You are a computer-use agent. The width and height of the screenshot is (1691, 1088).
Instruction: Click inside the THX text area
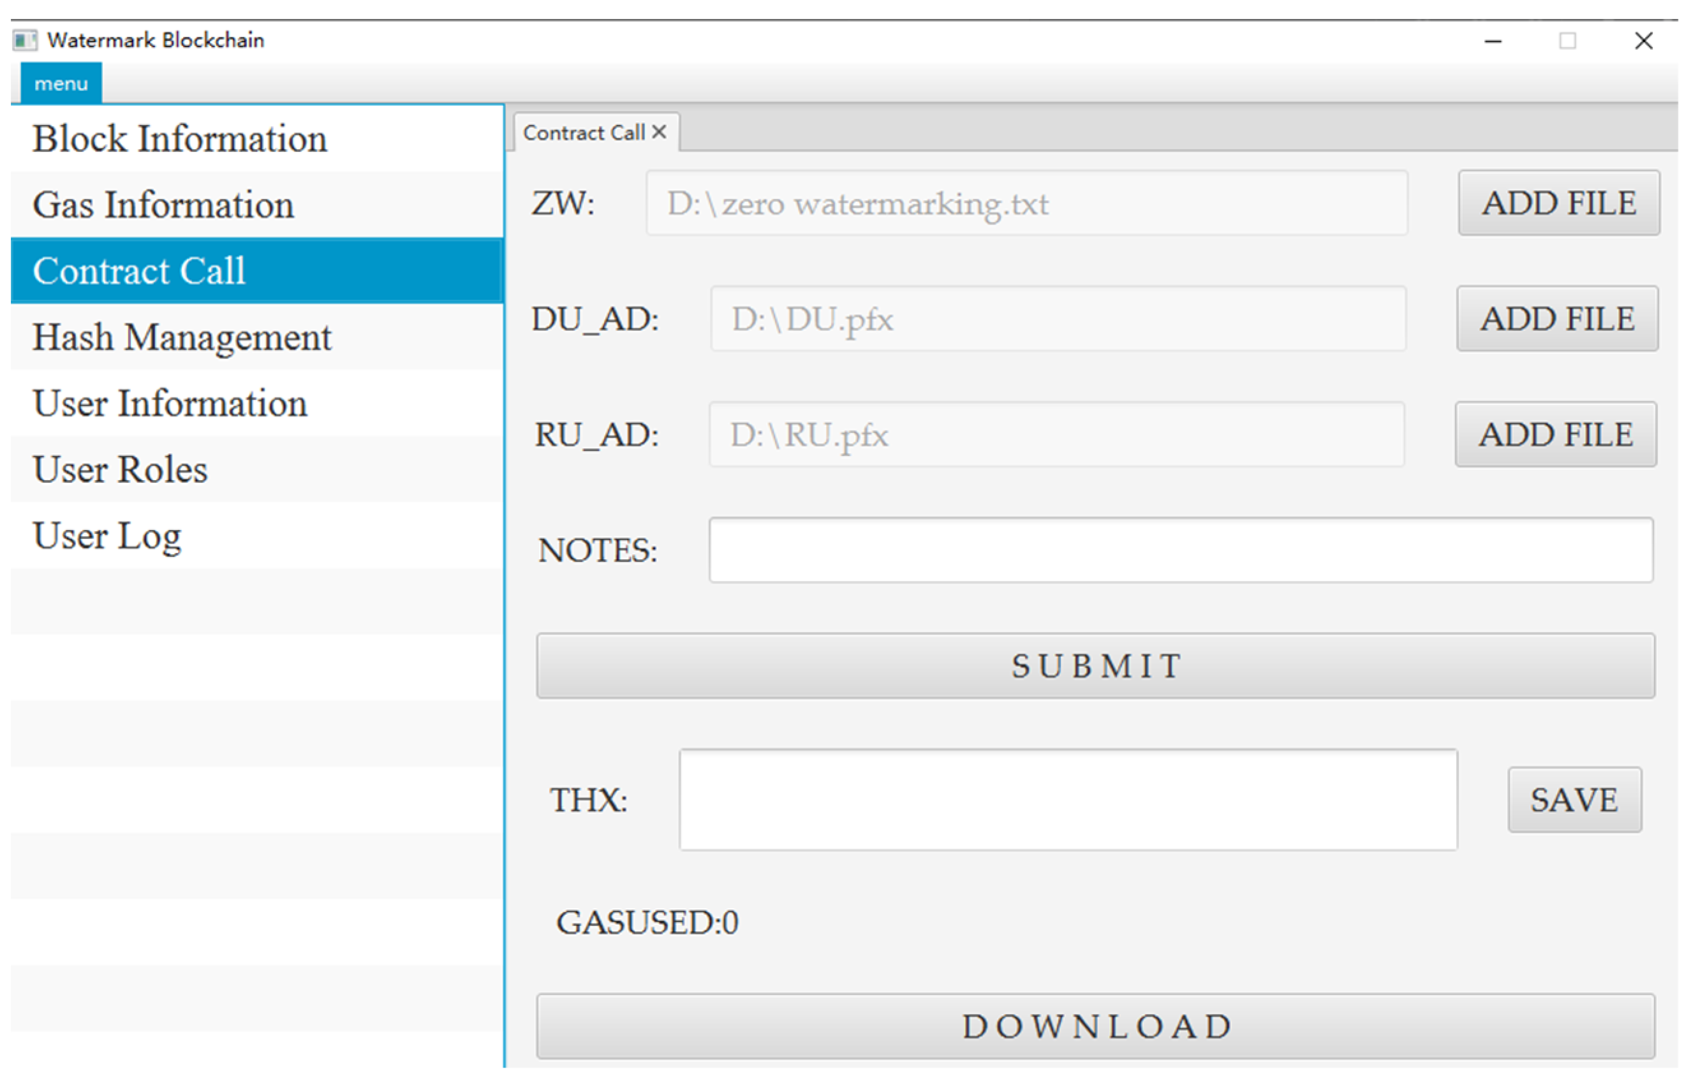coord(1068,800)
